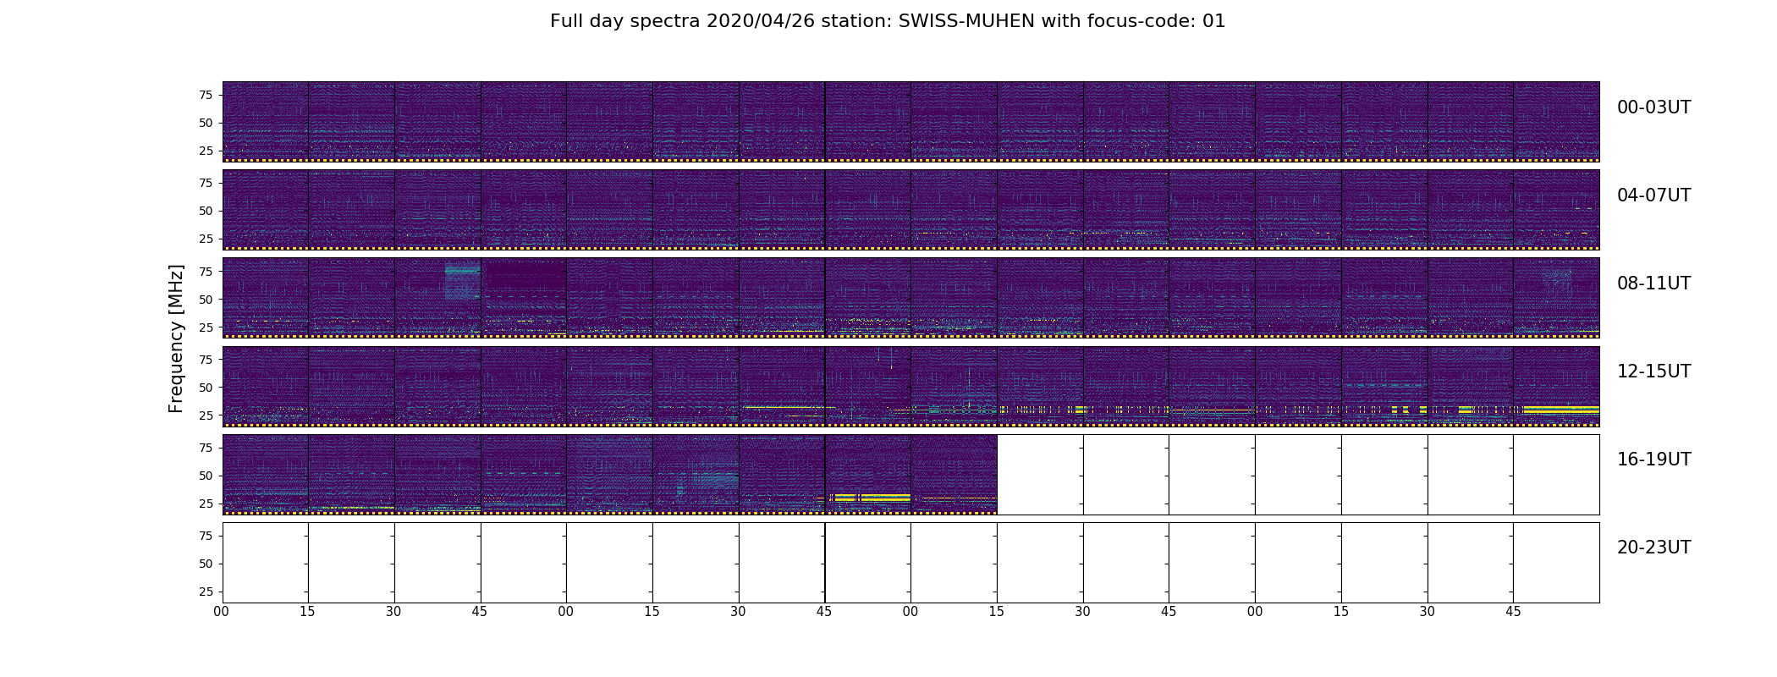
Task: Click the "04-07UT" row label
Action: pos(1653,195)
